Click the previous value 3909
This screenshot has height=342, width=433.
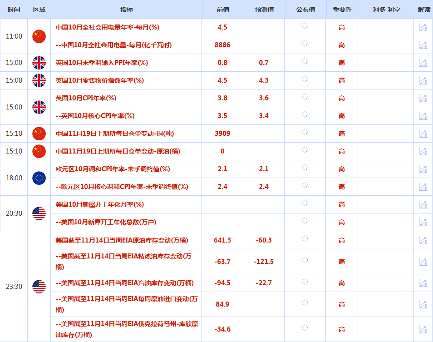coord(222,134)
